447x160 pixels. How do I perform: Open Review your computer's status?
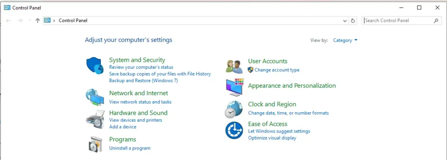tap(141, 67)
